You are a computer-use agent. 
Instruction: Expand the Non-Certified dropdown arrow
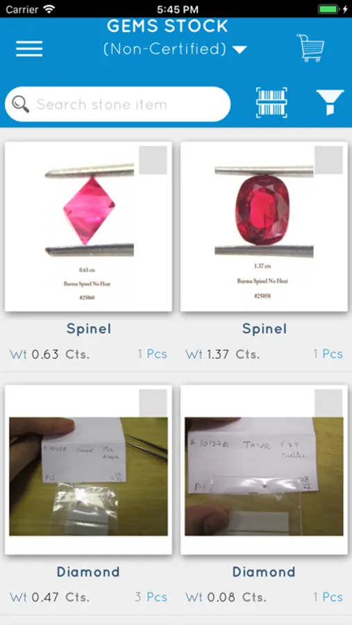(240, 50)
